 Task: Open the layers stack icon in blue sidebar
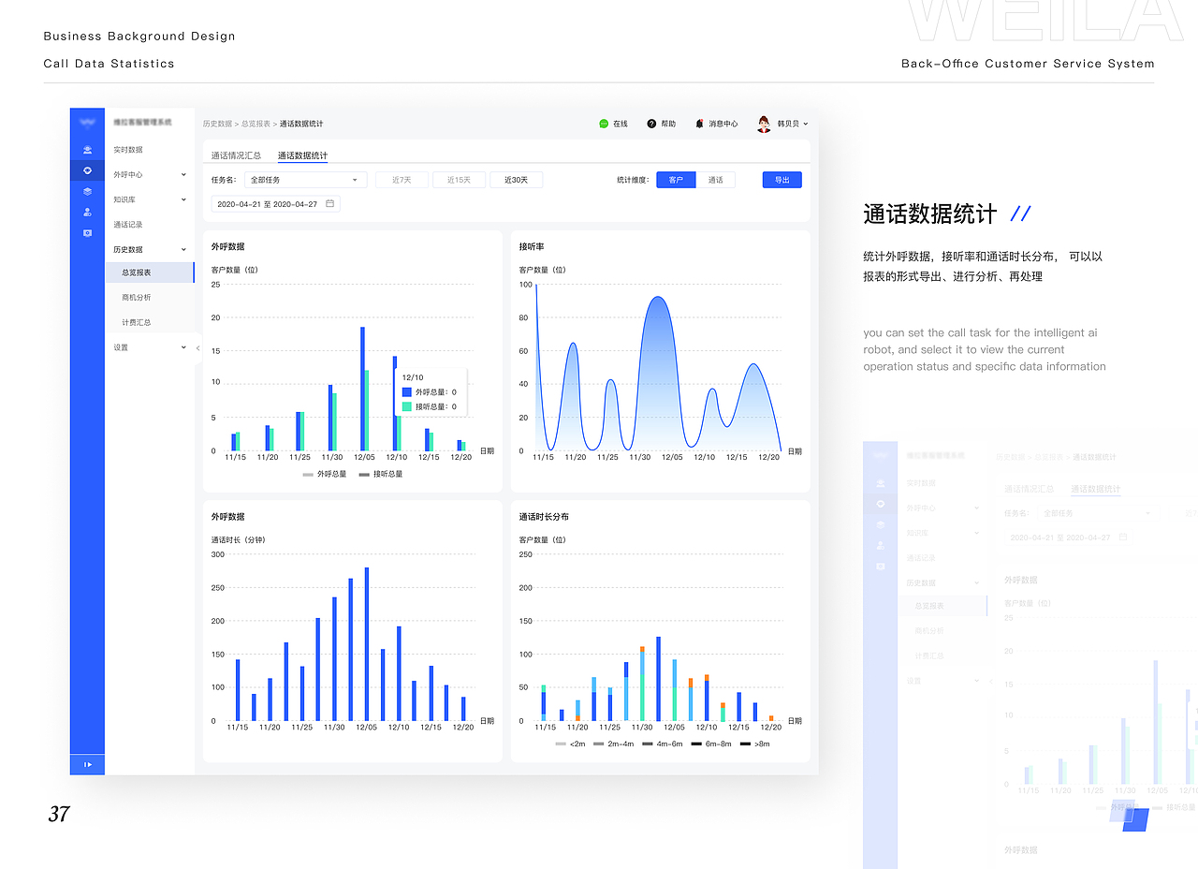pyautogui.click(x=87, y=191)
